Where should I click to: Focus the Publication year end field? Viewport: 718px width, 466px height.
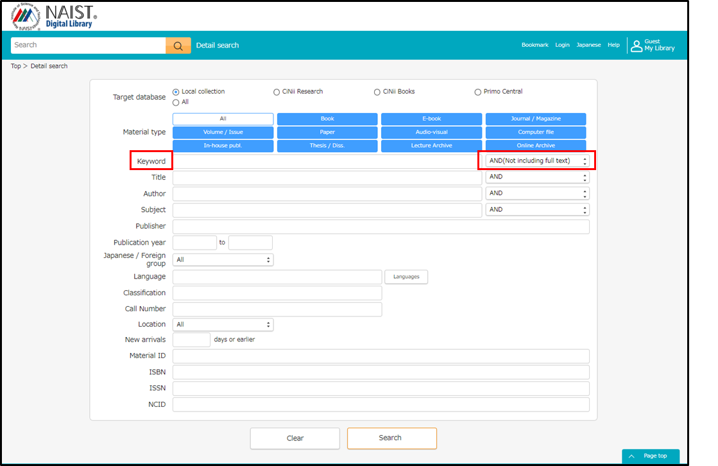250,243
